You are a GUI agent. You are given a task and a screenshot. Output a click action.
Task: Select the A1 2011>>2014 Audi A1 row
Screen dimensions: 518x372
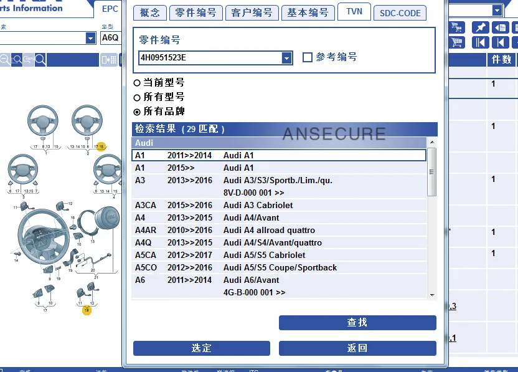[x=279, y=155]
